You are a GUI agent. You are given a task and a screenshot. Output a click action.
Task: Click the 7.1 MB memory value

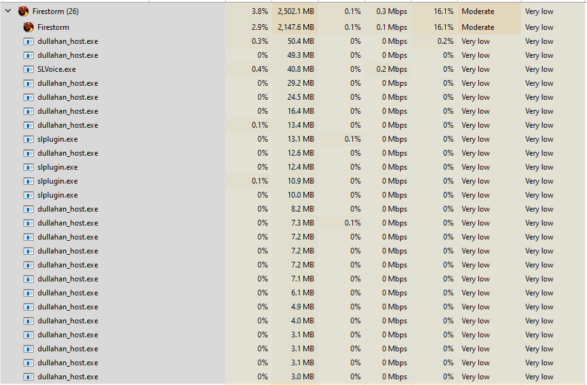click(303, 279)
